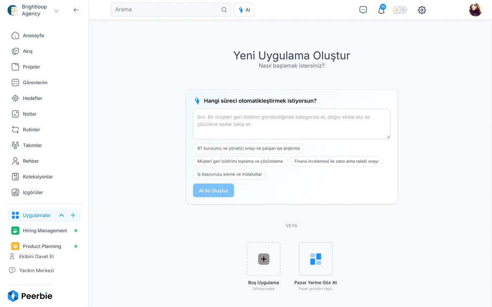The width and height of the screenshot is (492, 307).
Task: Choose Boş Uygulama tile
Action: (x=264, y=259)
